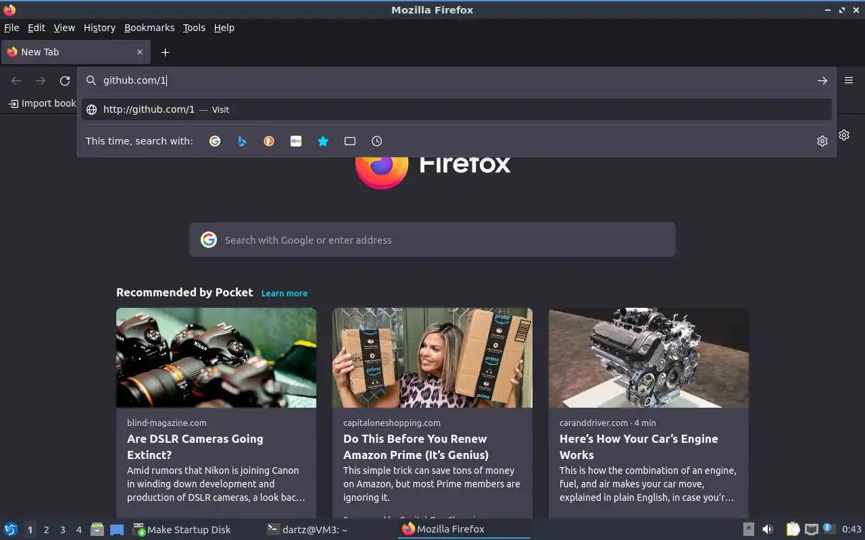The width and height of the screenshot is (865, 540).
Task: Open the update notifier tray icon
Action: (829, 529)
